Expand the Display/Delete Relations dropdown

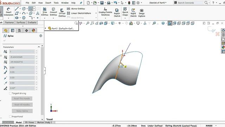tap(105, 18)
